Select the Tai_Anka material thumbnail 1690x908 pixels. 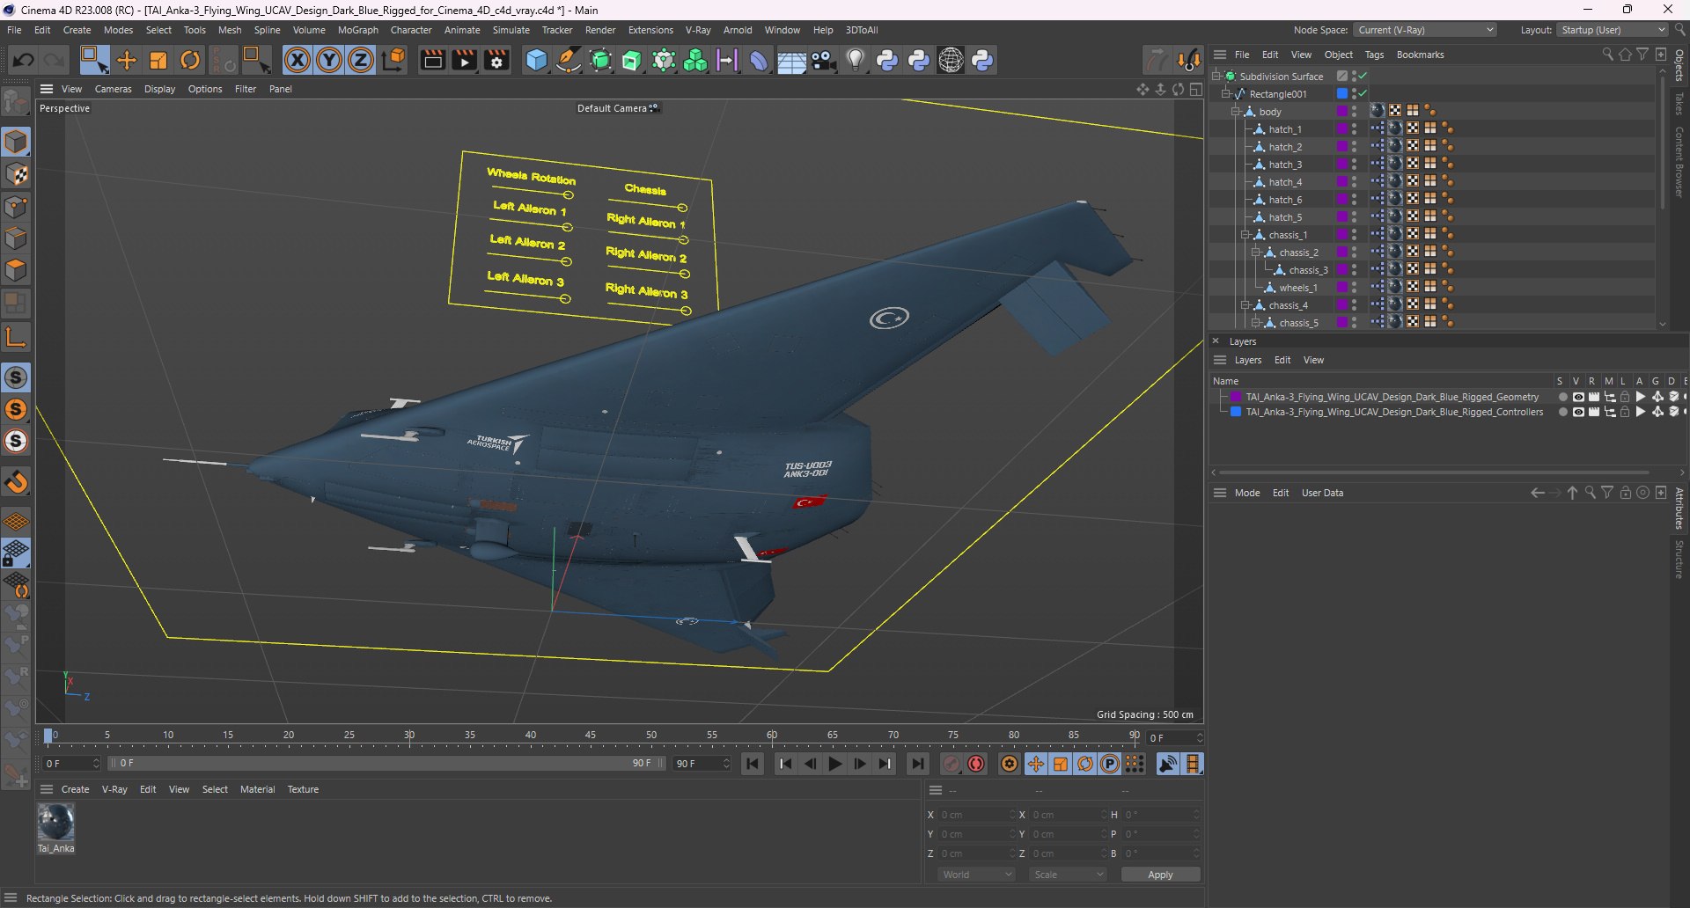coord(55,823)
